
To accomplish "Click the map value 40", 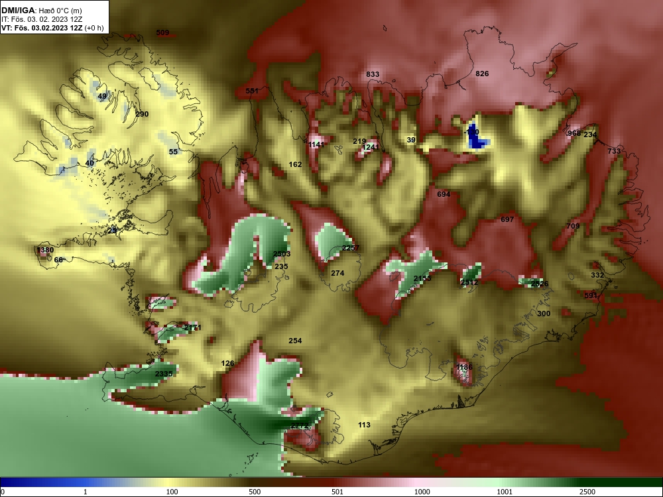I will pyautogui.click(x=90, y=163).
